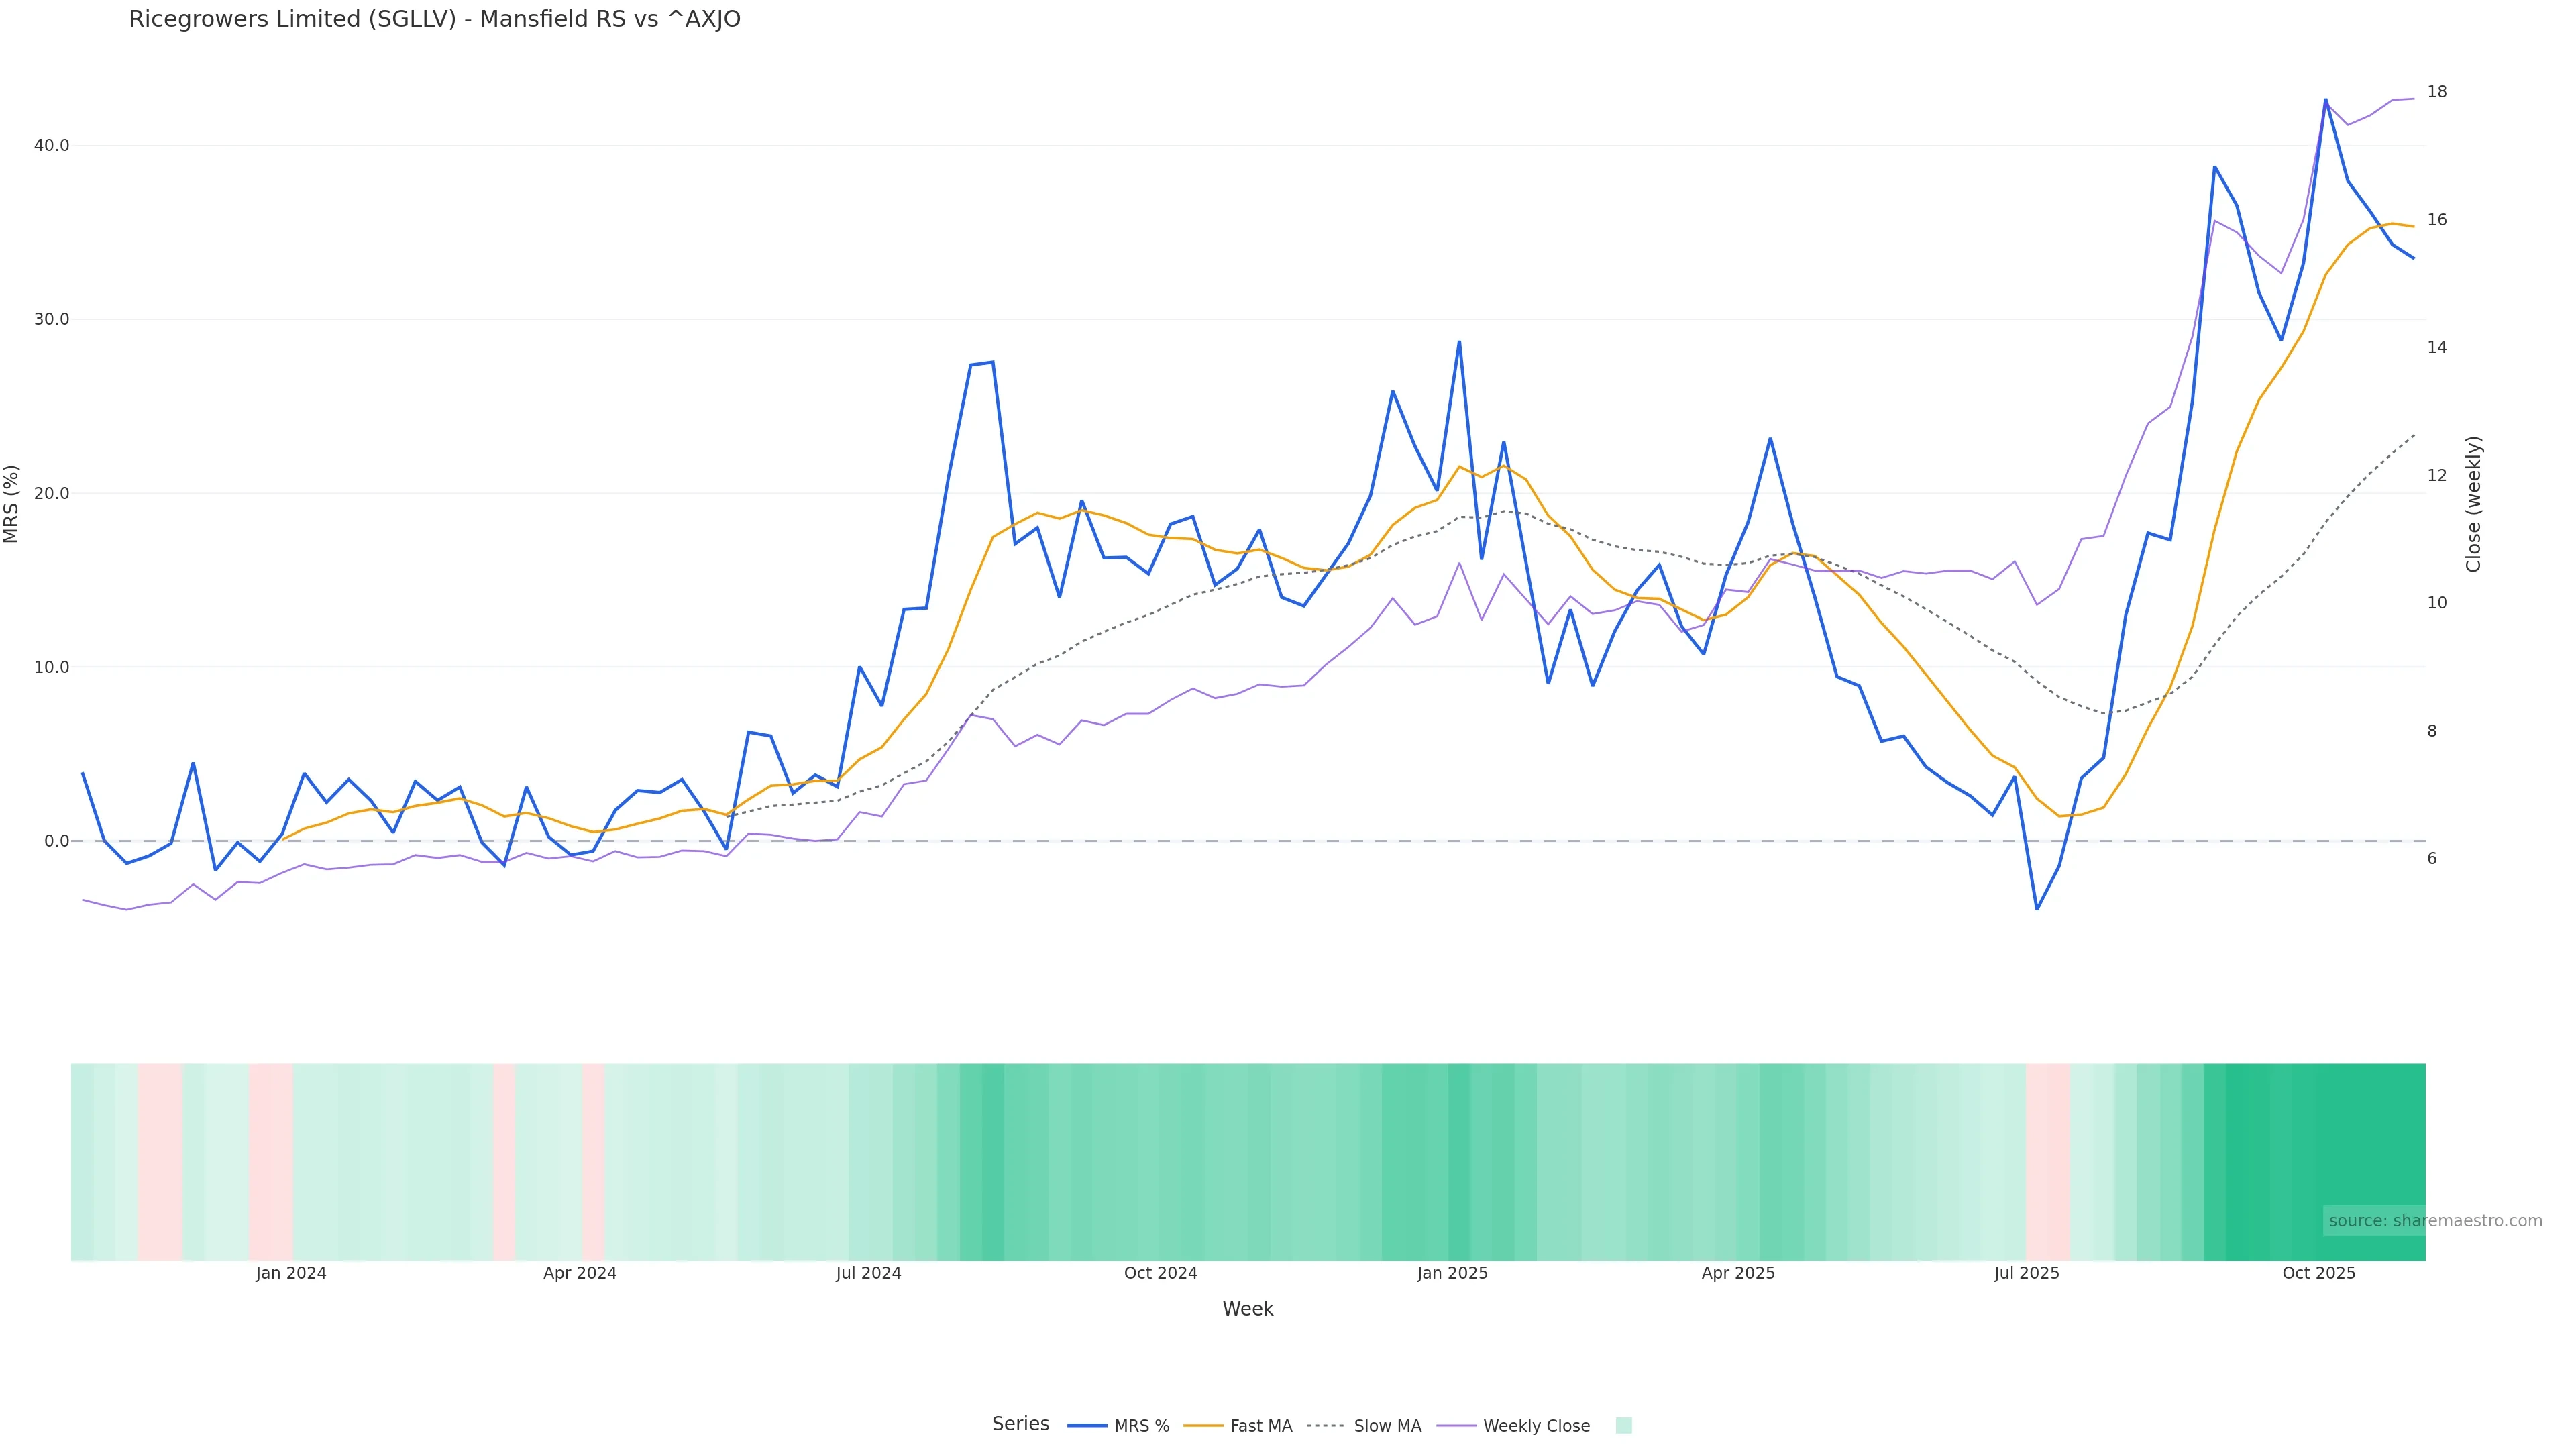
Task: Select the Oct 2025 x-axis tick label
Action: click(2318, 1274)
